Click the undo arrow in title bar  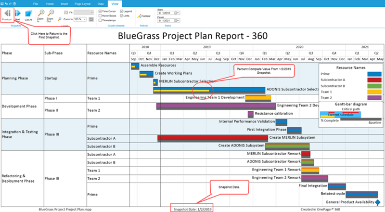pyautogui.click(x=6, y=4)
